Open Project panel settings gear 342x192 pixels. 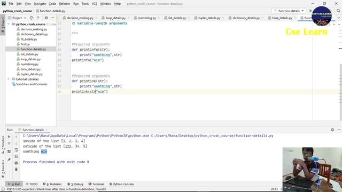click(x=46, y=18)
